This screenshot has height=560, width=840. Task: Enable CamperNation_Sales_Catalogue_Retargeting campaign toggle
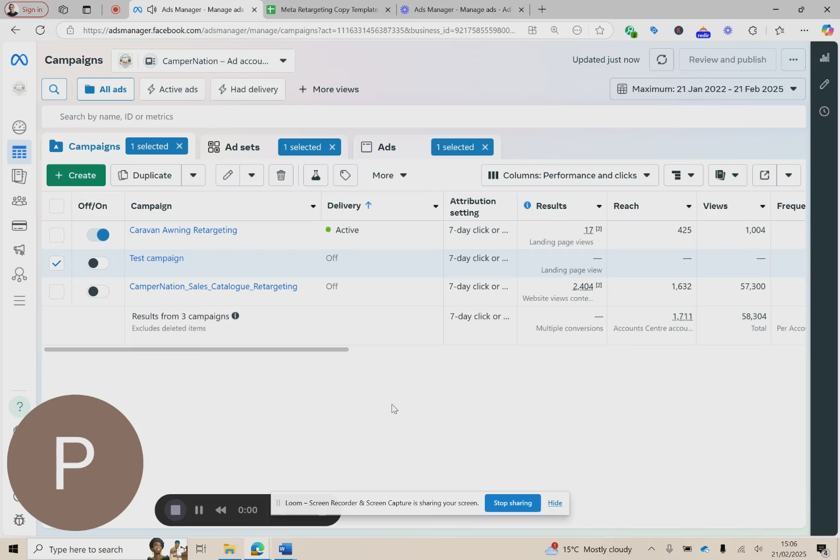click(x=98, y=291)
